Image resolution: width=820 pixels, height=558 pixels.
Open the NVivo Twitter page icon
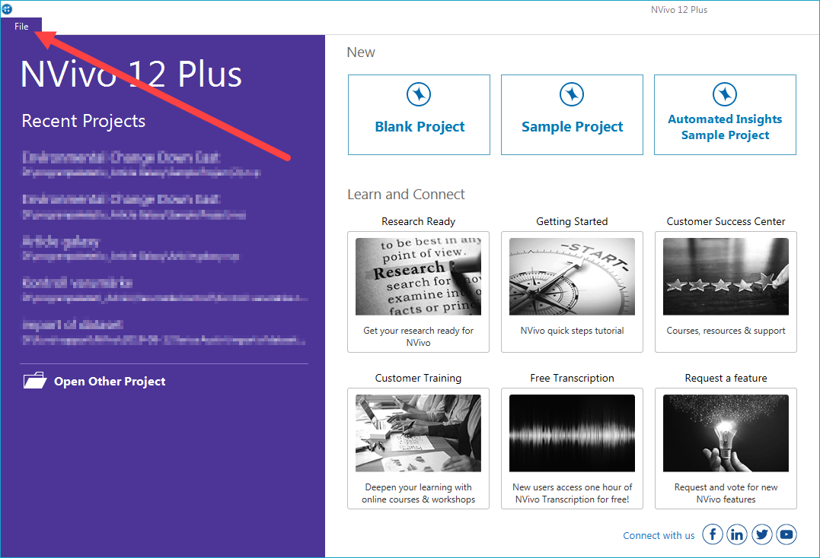[761, 534]
